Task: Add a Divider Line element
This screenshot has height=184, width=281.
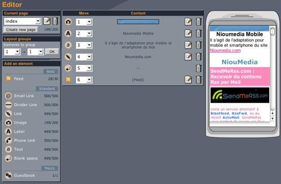Action: (8, 105)
